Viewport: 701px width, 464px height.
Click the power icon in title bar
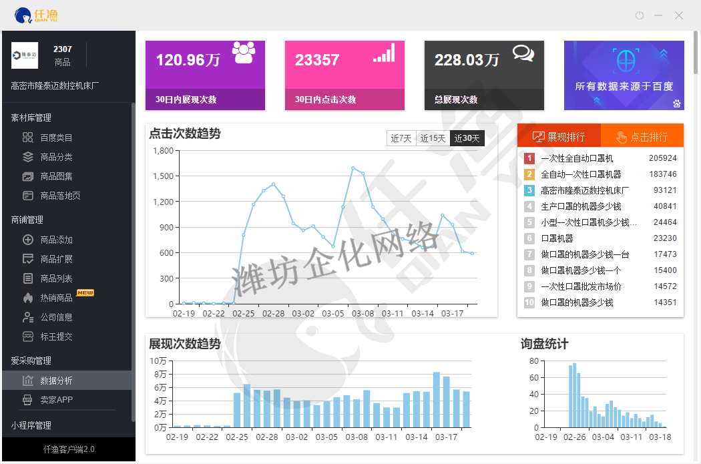pyautogui.click(x=639, y=15)
